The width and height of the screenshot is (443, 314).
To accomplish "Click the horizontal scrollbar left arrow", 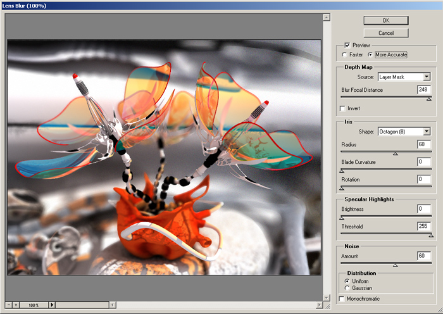I will (x=112, y=305).
